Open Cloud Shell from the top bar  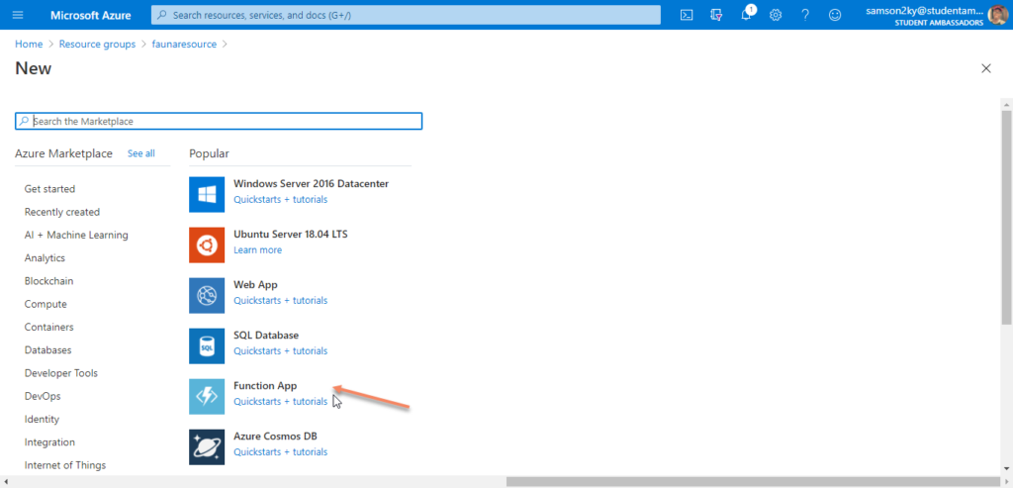pyautogui.click(x=687, y=15)
